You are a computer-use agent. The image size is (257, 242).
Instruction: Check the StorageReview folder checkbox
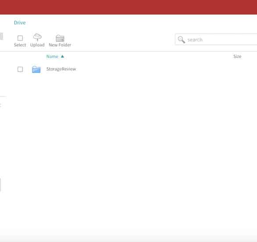(x=20, y=69)
